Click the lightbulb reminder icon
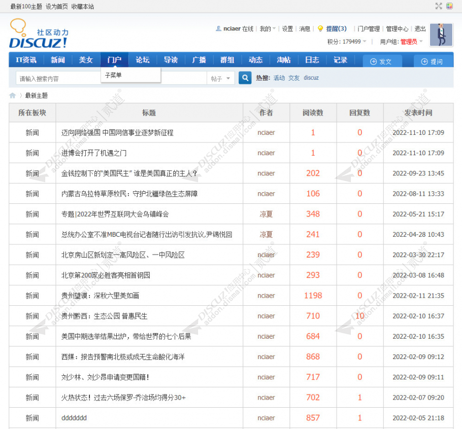Screen dimensions: 462x429 [320, 28]
